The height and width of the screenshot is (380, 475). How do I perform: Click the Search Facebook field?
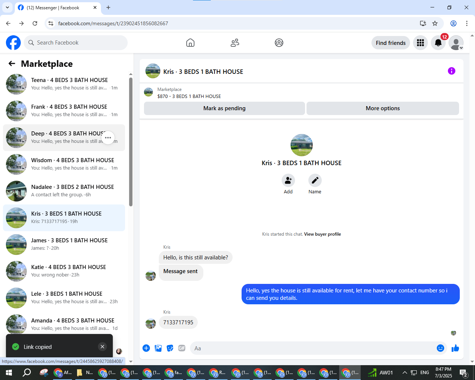[76, 43]
